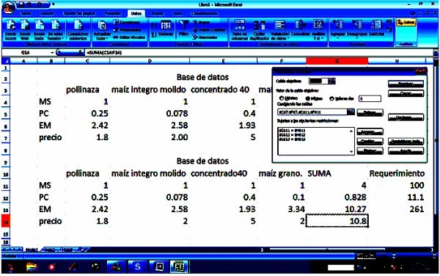Click Resolver in the Solver dialog
This screenshot has height=276, width=440.
pyautogui.click(x=406, y=84)
